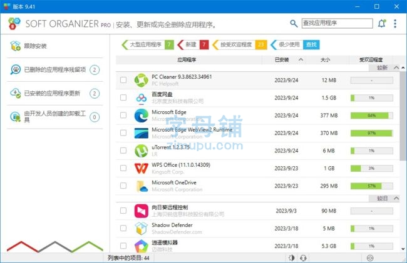Viewport: 407px width, 263px height.
Task: Open the notifications bell icon
Action: tap(382, 23)
